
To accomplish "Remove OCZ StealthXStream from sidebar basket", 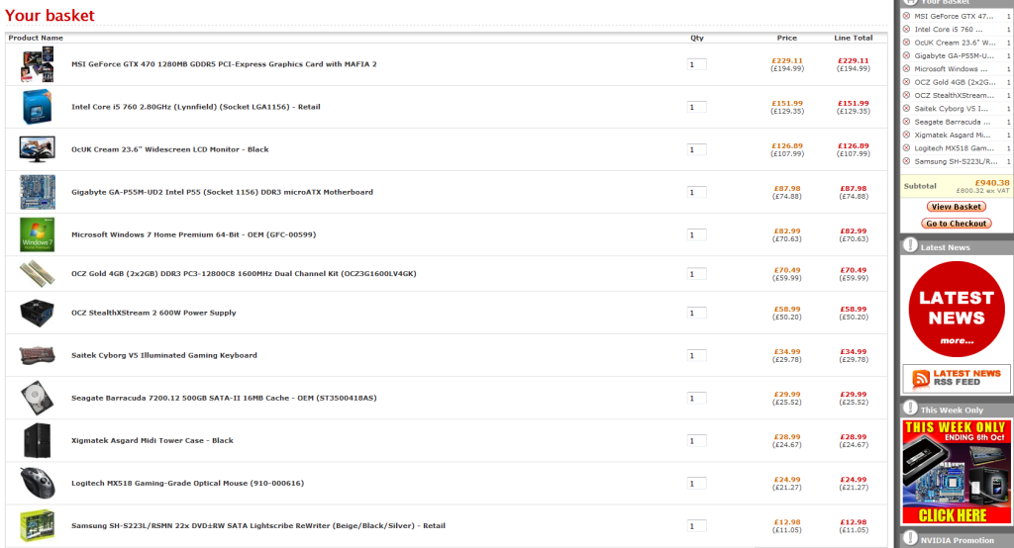I will coord(906,96).
